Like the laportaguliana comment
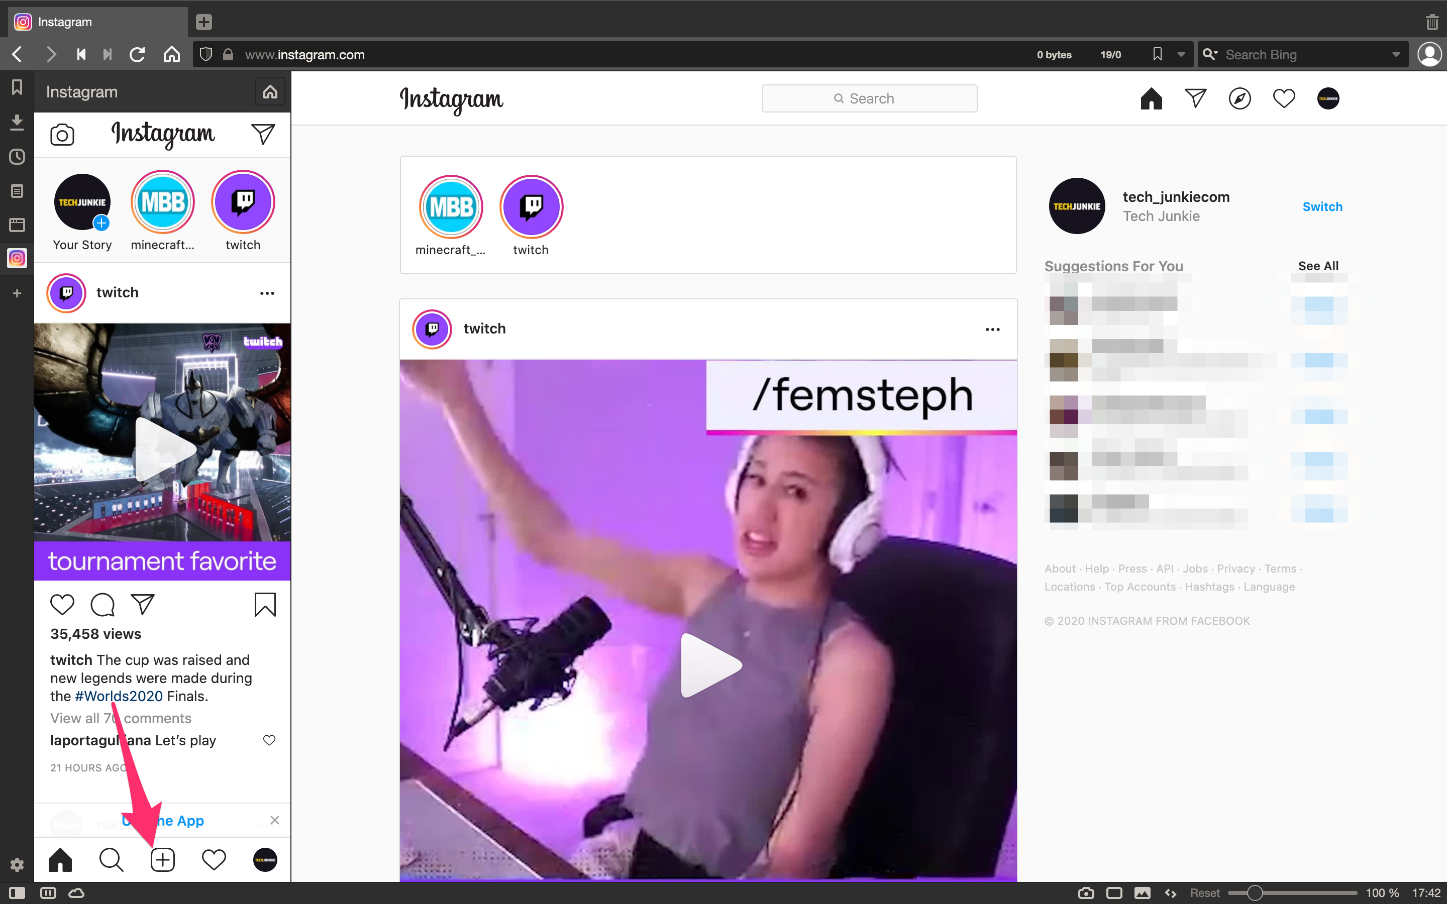1447x904 pixels. pos(269,740)
